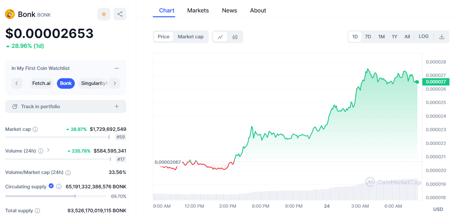
Task: Click the volume rank #17 badge
Action: pyautogui.click(x=121, y=159)
